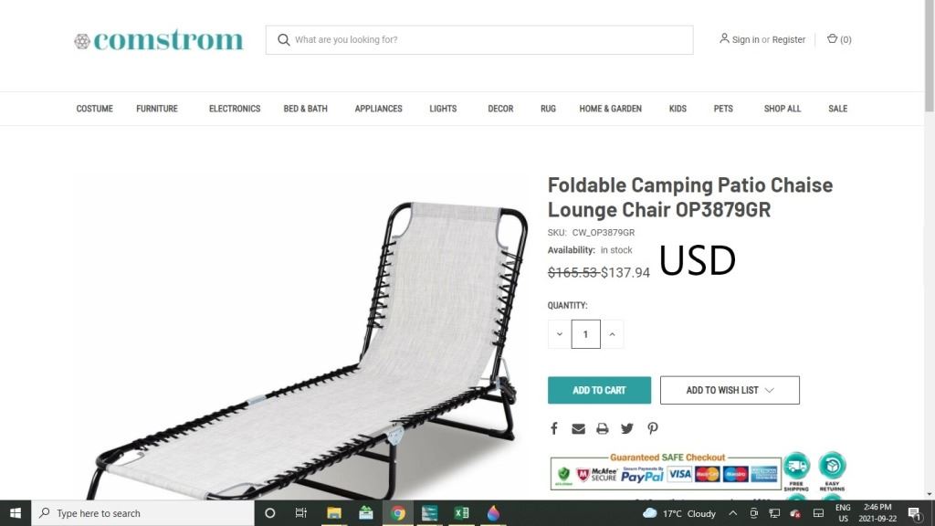This screenshot has width=935, height=526.
Task: Click the search magnifier icon
Action: click(284, 39)
